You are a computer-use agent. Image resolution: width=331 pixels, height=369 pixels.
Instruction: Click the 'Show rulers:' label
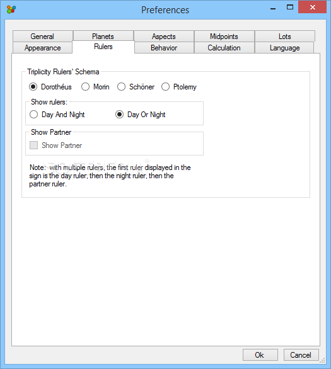pos(49,102)
